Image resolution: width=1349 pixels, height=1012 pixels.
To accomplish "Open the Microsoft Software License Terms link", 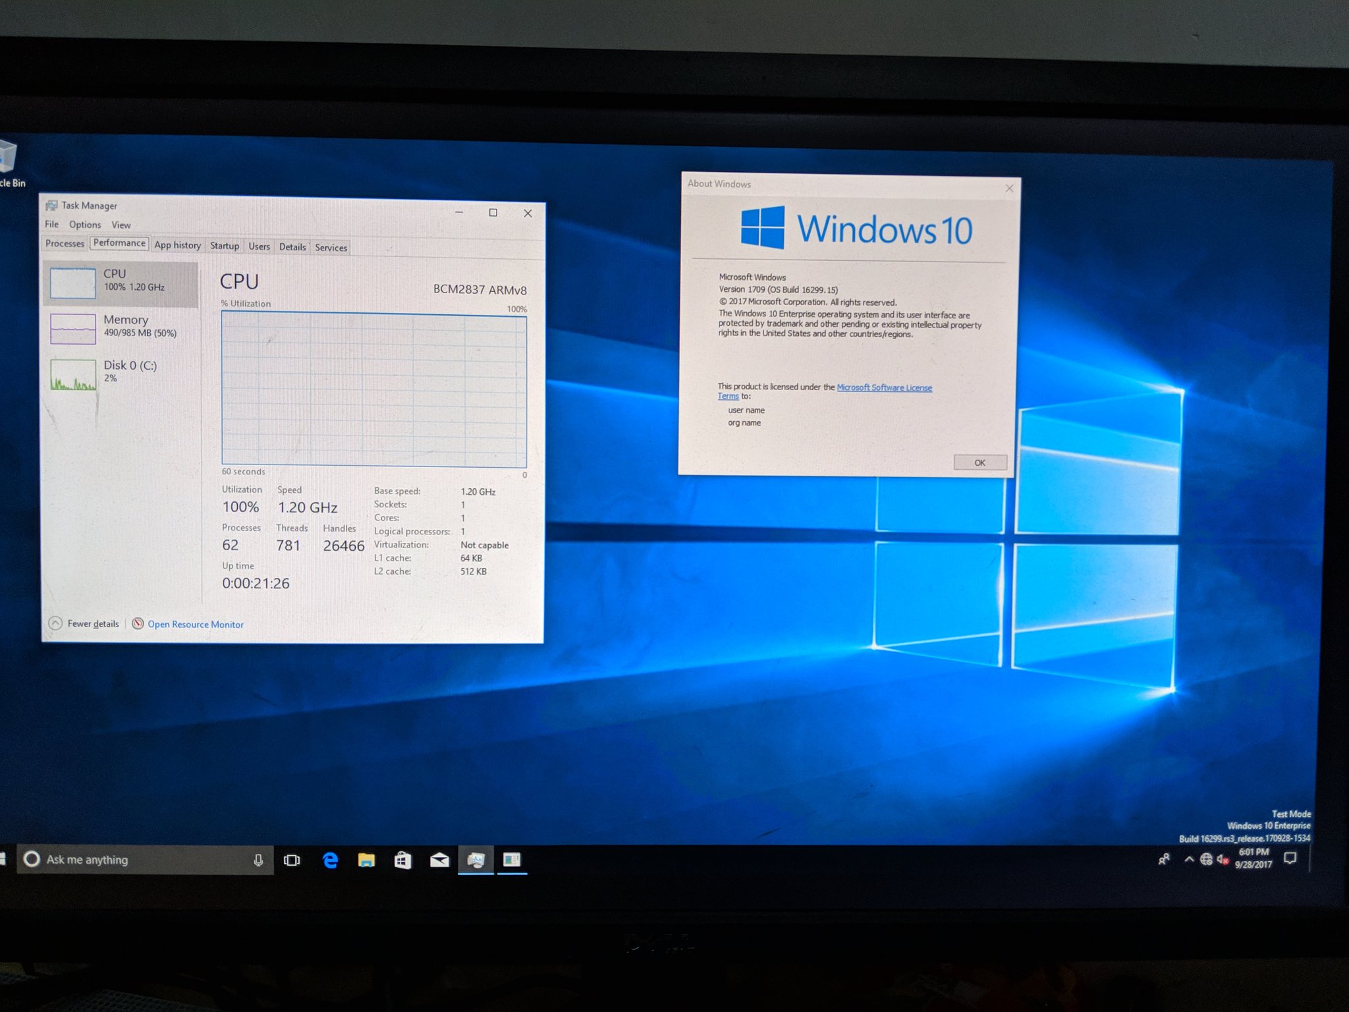I will [883, 387].
